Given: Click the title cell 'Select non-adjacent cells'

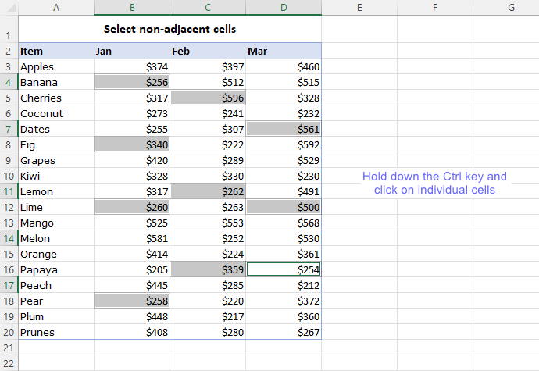Looking at the screenshot, I should point(170,29).
